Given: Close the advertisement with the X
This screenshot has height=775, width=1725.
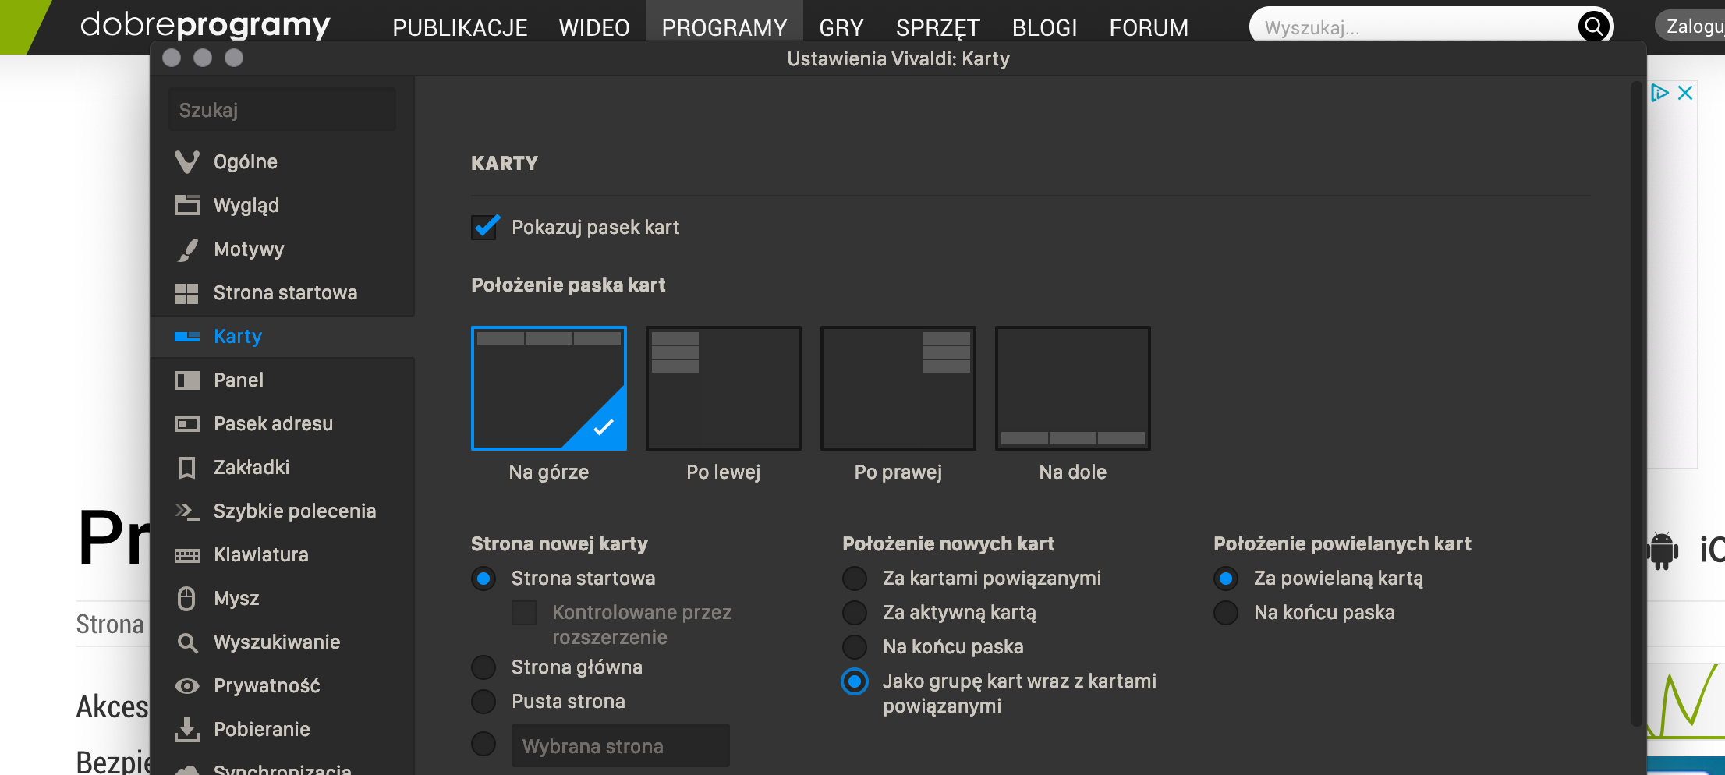Looking at the screenshot, I should [1685, 94].
